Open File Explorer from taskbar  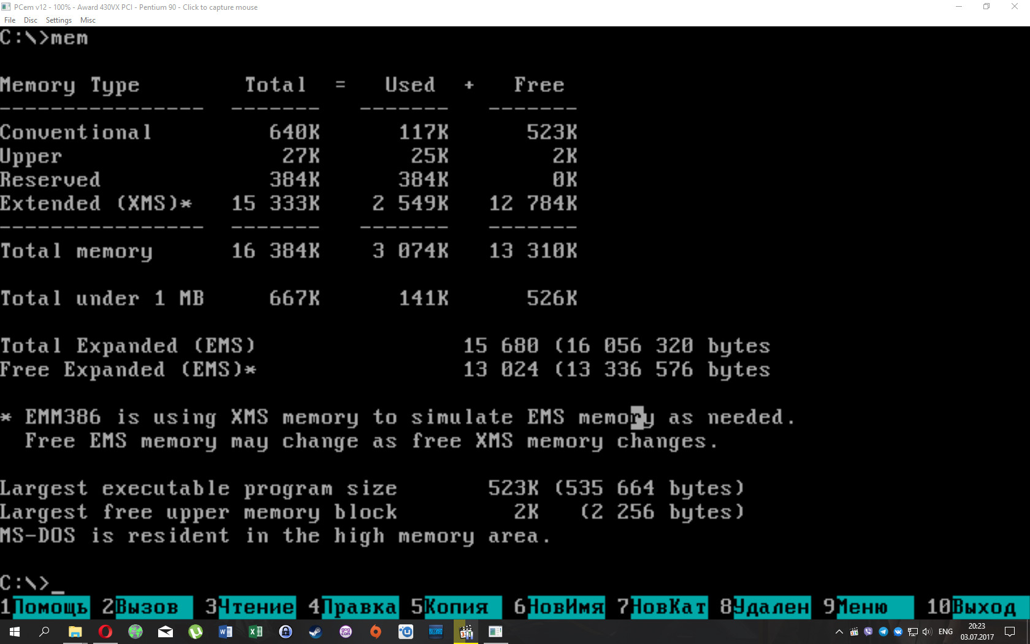tap(75, 632)
